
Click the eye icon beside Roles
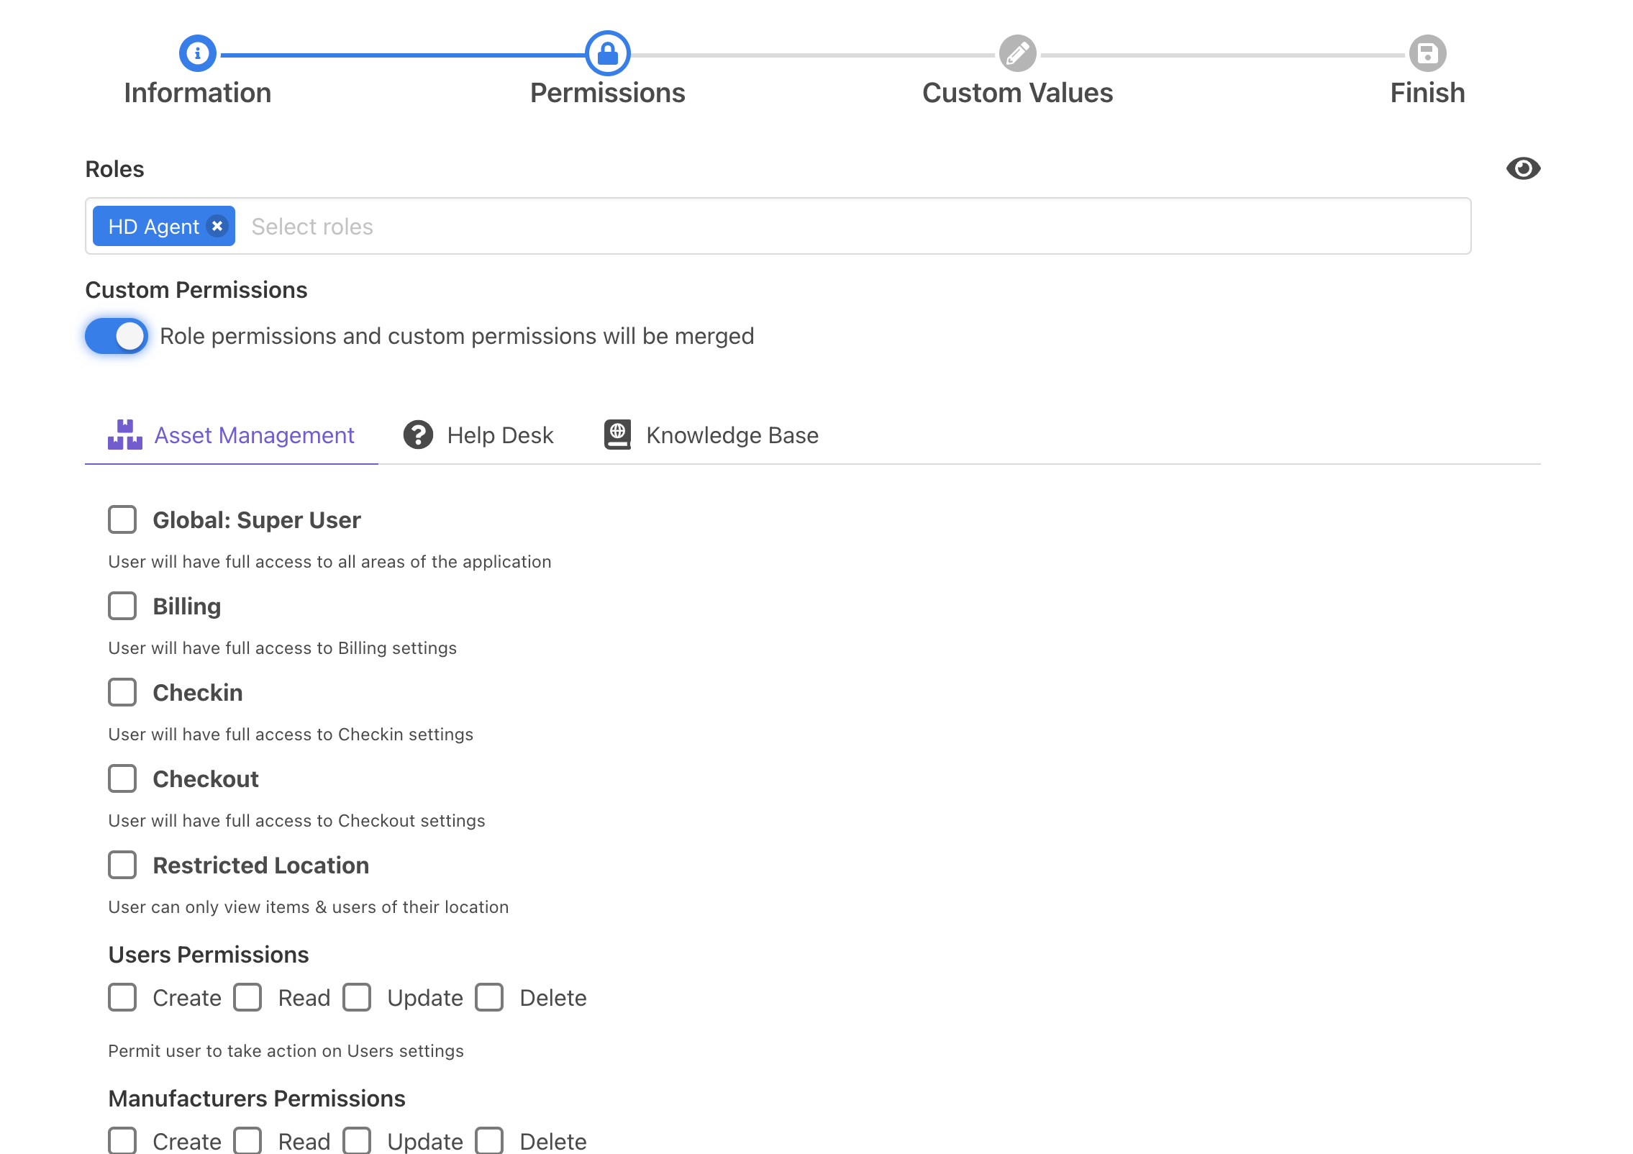[x=1523, y=169]
